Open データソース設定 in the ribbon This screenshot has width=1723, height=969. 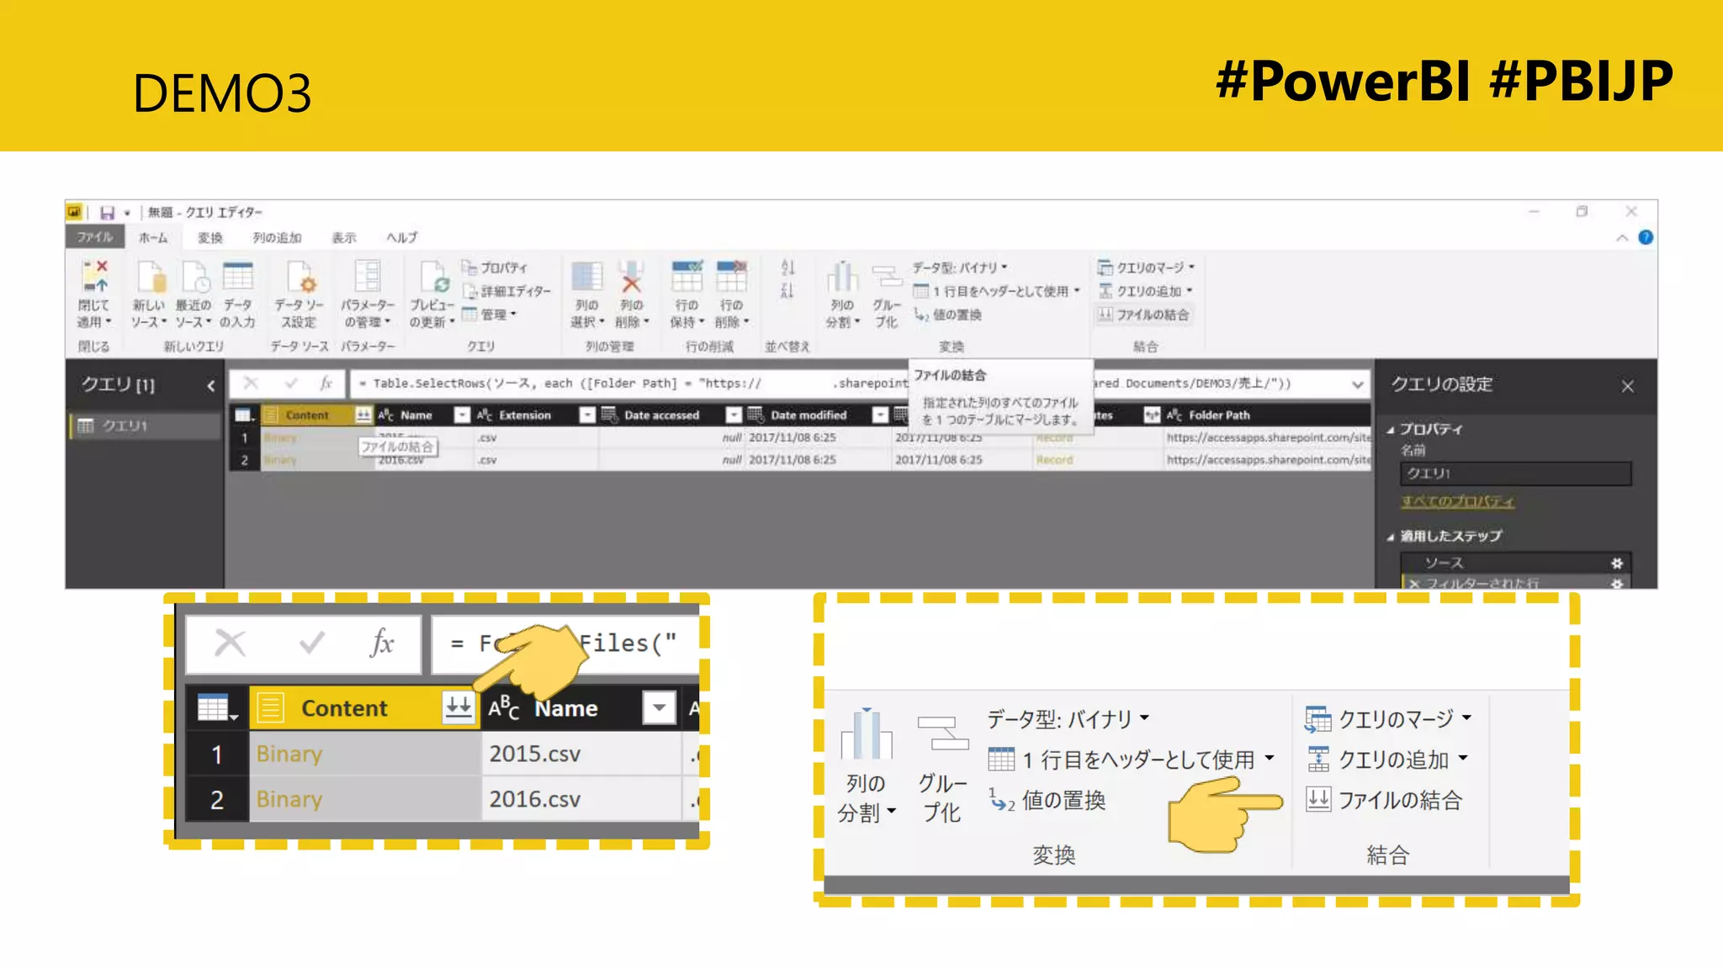(299, 294)
